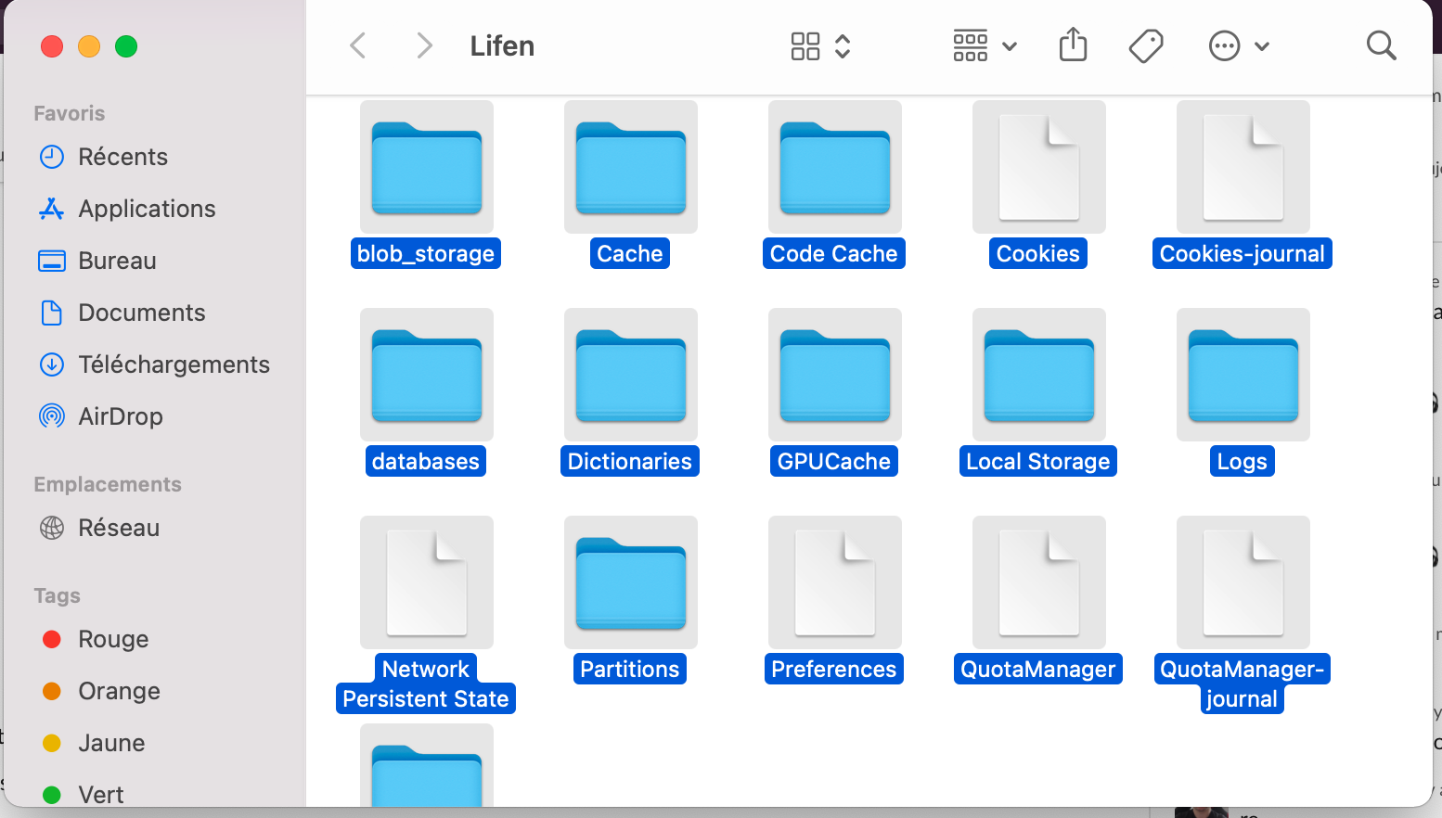Open the More actions ellipsis menu
Viewport: 1442px width, 818px height.
[x=1239, y=45]
